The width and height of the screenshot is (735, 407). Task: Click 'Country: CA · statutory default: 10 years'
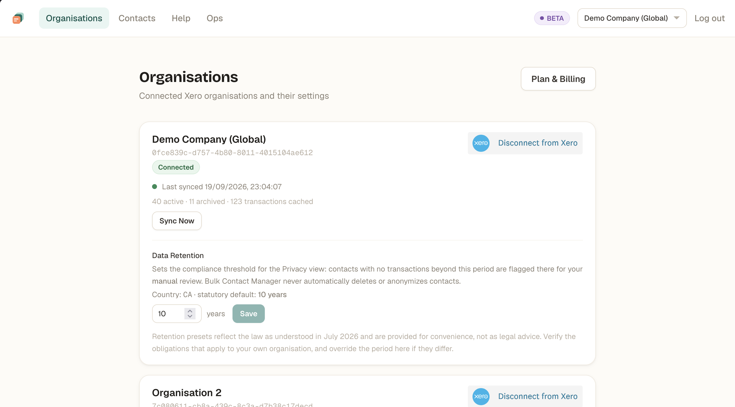tap(219, 295)
